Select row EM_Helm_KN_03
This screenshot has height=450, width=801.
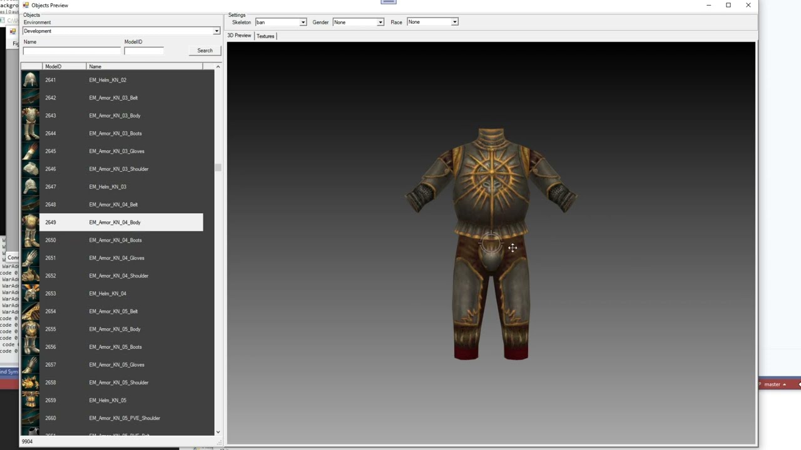click(121, 187)
